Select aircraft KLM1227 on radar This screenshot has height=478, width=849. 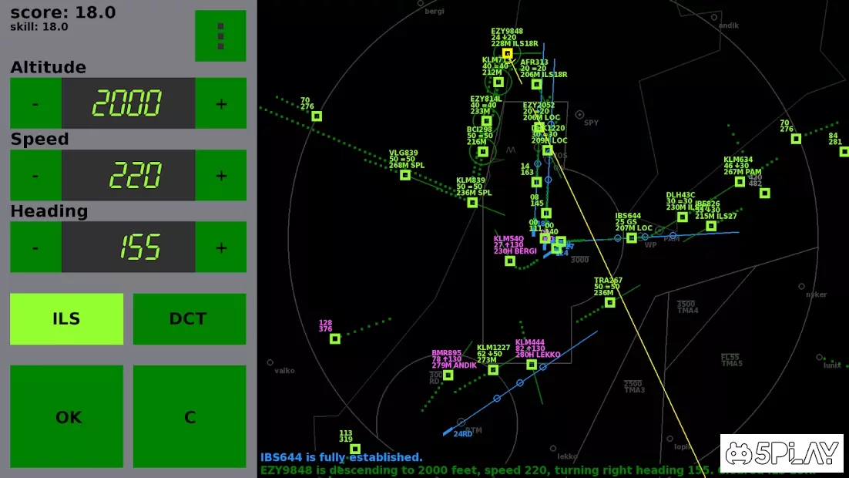(493, 370)
